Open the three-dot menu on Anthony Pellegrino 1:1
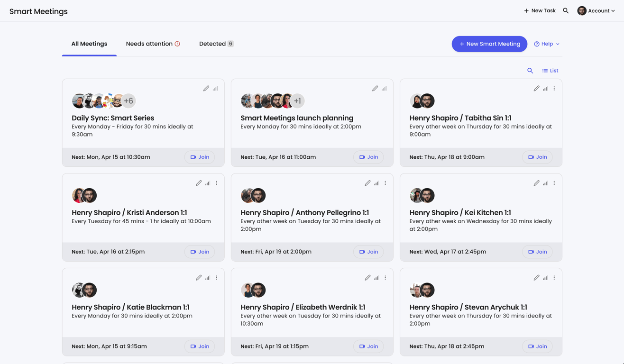Viewport: 624px width, 364px height. [x=385, y=183]
